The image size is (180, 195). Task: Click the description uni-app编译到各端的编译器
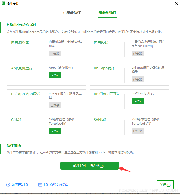[148, 70]
